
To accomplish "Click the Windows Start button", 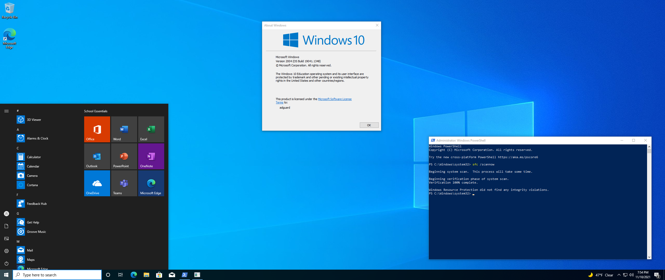I will 6,275.
